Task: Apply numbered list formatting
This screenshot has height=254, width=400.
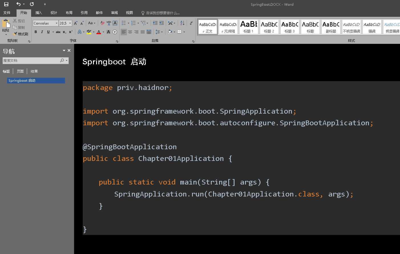Action: tap(134, 23)
